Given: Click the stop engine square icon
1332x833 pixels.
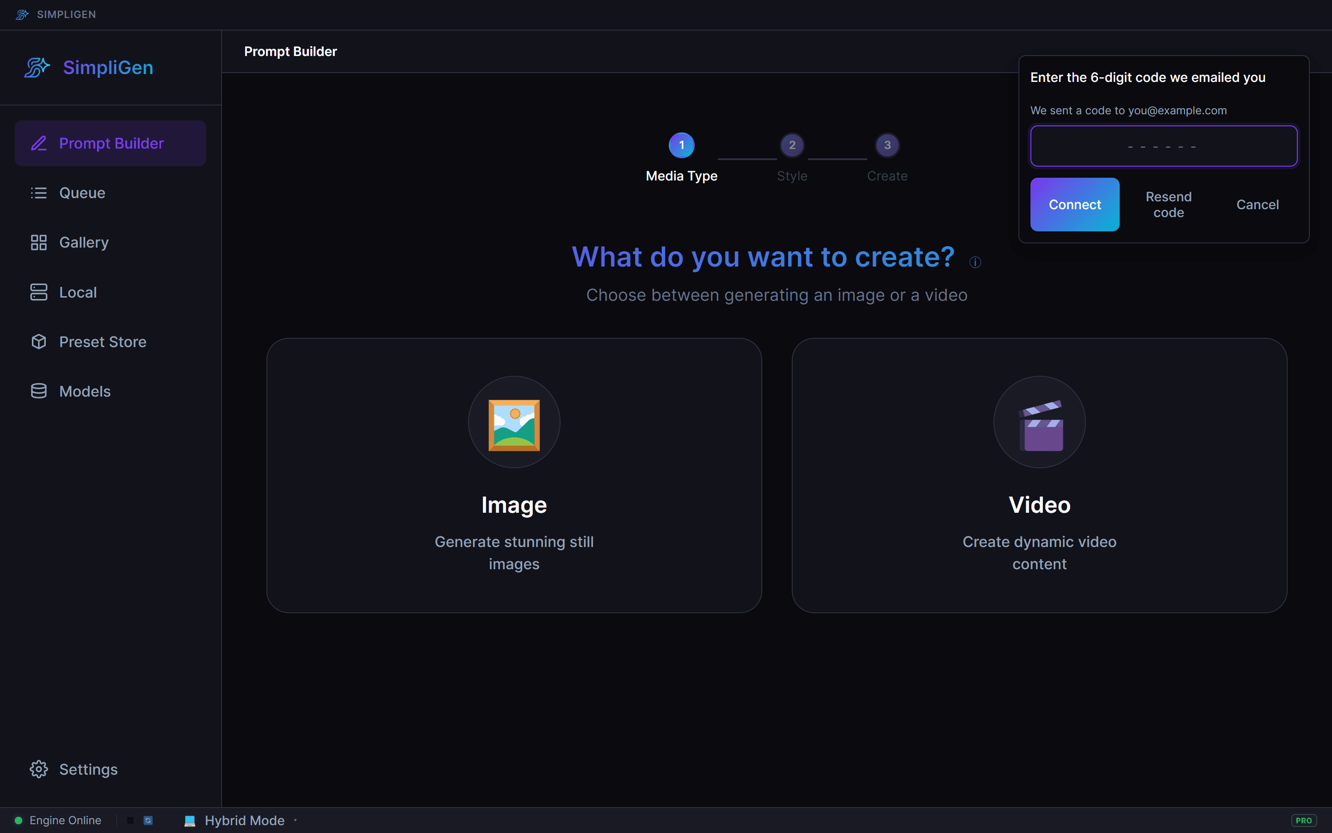Looking at the screenshot, I should (130, 821).
